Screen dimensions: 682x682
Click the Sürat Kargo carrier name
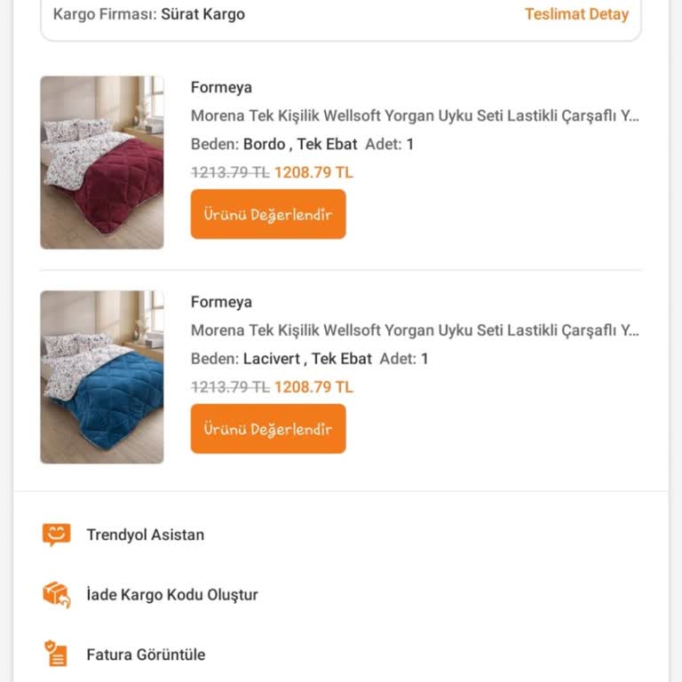tap(202, 14)
